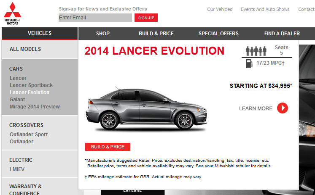The image size is (315, 195).
Task: Choose Outlander under Crossovers
Action: click(x=22, y=142)
